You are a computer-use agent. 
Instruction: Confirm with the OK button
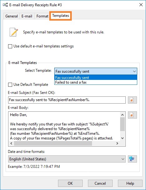(x=70, y=183)
